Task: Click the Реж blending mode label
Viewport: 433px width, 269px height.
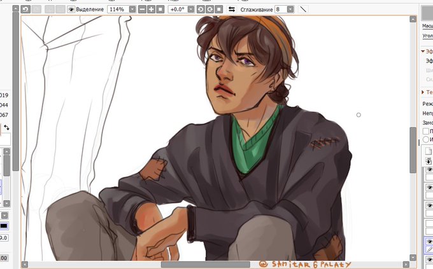Action: click(427, 104)
